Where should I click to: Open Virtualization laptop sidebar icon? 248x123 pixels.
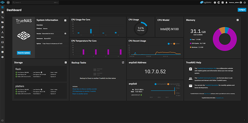point(2,42)
